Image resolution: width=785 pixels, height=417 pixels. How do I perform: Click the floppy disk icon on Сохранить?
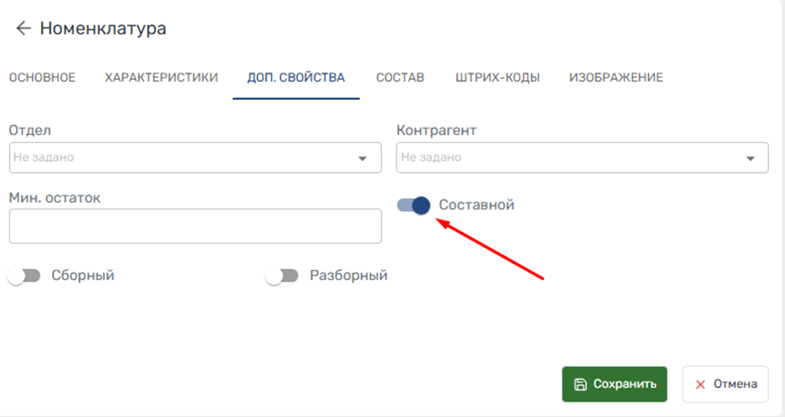tap(580, 385)
